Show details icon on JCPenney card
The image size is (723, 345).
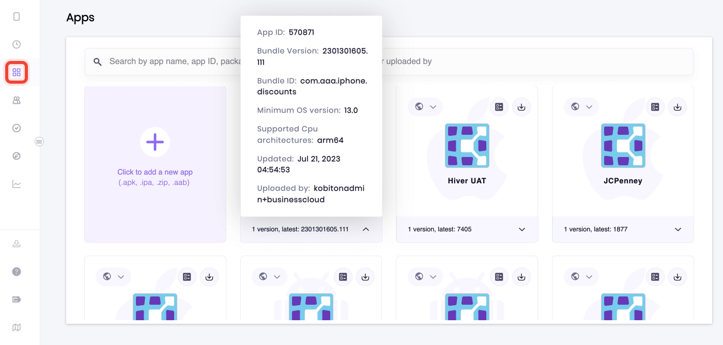[655, 107]
